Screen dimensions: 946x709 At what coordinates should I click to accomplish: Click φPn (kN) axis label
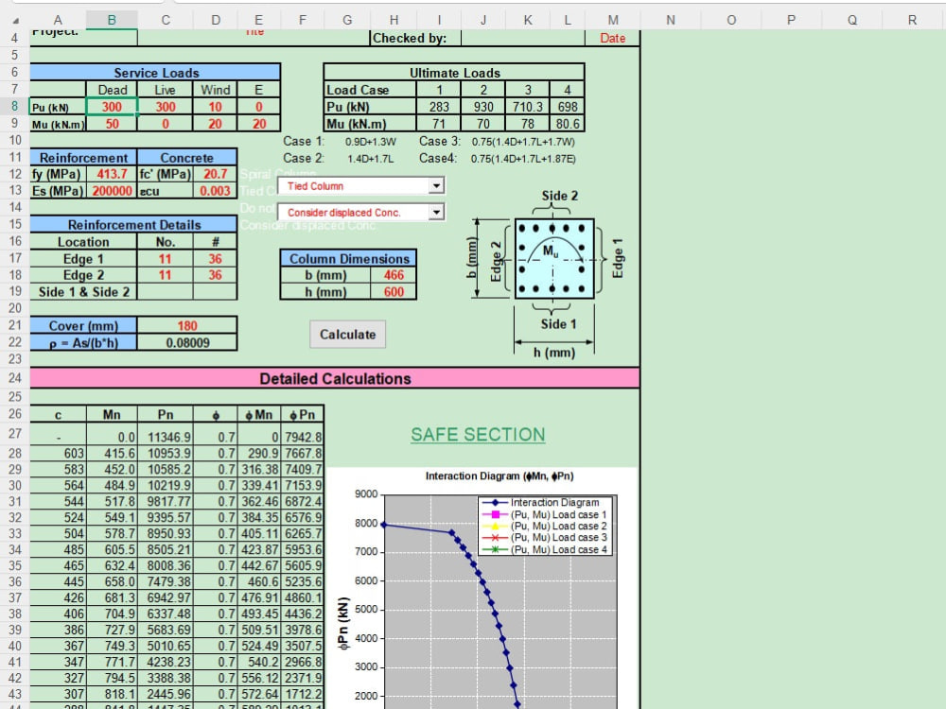coord(344,624)
